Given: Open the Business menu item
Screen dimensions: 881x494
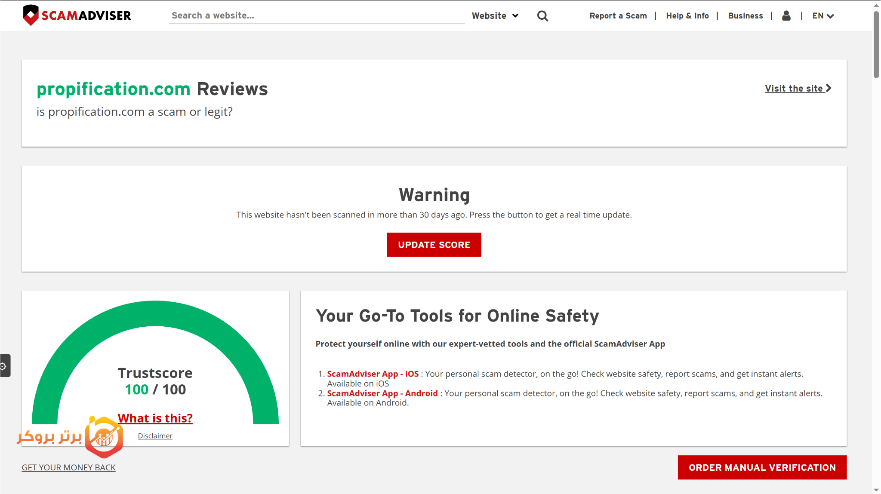Looking at the screenshot, I should coord(745,16).
